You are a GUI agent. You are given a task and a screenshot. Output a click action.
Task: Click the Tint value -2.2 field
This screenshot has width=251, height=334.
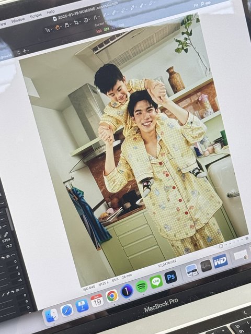(x=9, y=246)
